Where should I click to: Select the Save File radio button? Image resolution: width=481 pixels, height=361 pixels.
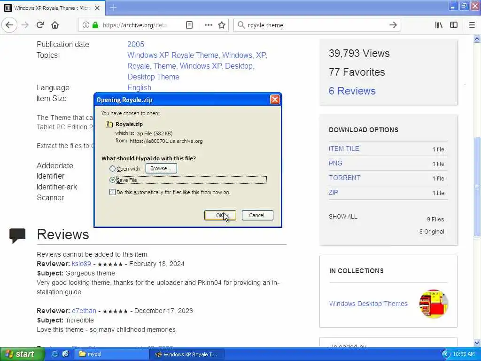pyautogui.click(x=112, y=180)
